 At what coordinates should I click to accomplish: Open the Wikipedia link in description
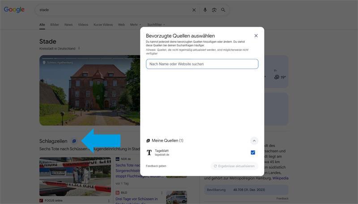pos(281,178)
